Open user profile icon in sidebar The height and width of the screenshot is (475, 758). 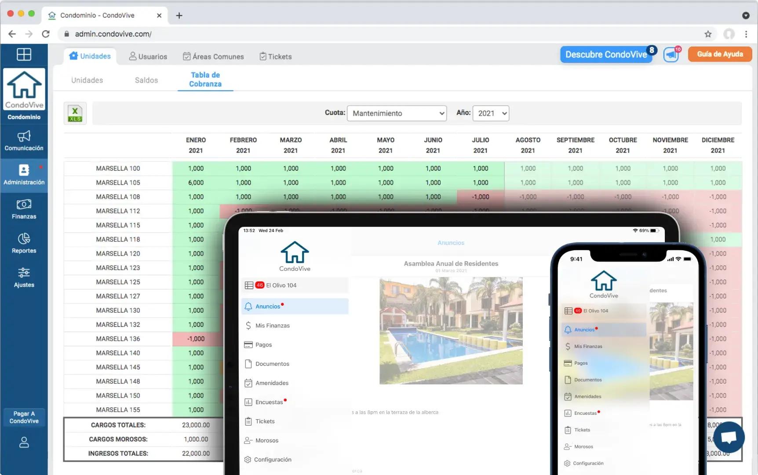click(24, 442)
